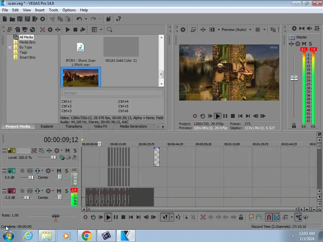Pause playback in the preview transport
Viewport: 323px width, 242px height.
[x=225, y=116]
